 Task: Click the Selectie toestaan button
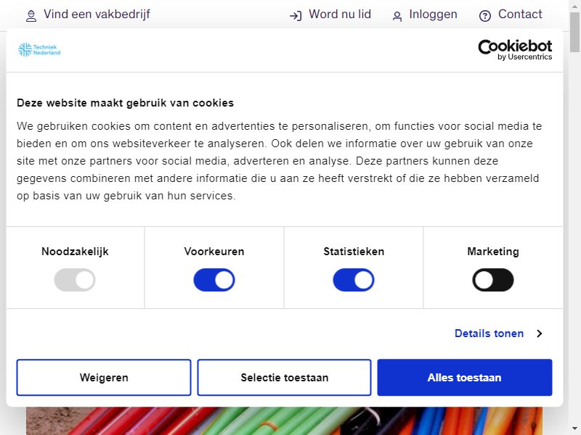(x=284, y=377)
